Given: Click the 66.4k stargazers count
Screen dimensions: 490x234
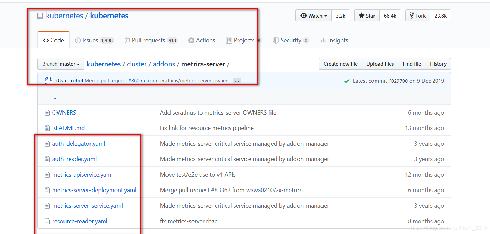Looking at the screenshot, I should point(390,16).
